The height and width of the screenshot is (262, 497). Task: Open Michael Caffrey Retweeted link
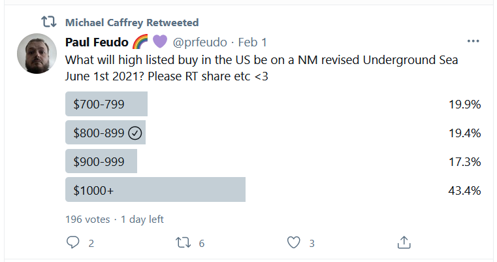point(132,22)
